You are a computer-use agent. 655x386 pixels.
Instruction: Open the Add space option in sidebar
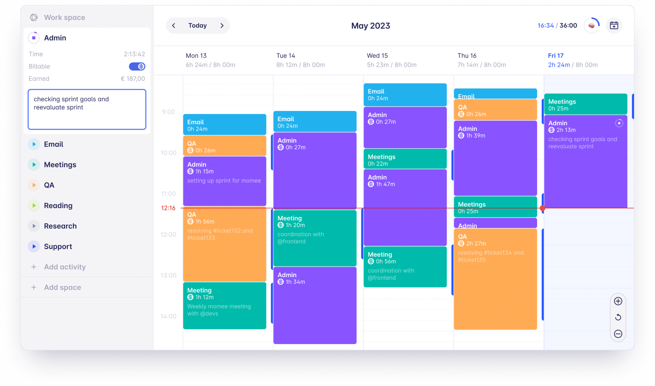63,288
